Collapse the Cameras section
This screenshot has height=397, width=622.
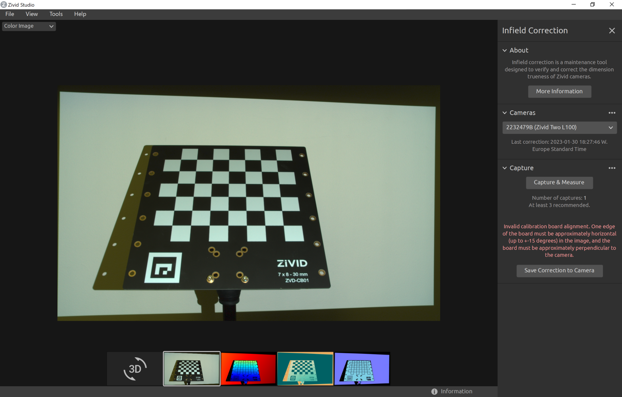click(x=505, y=113)
